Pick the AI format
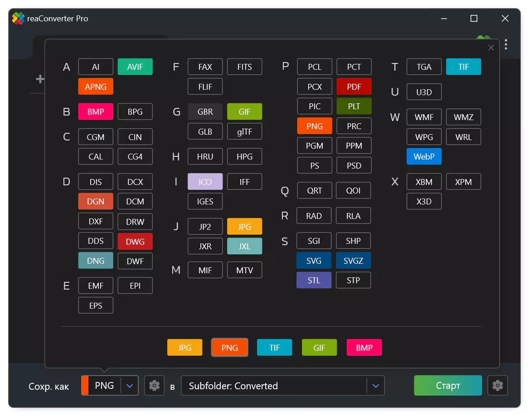This screenshot has height=416, width=529. click(96, 67)
